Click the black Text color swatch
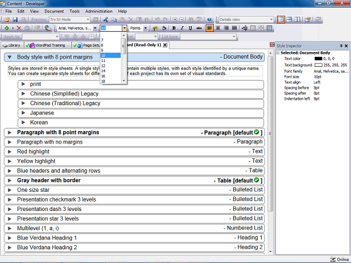 pyautogui.click(x=318, y=59)
